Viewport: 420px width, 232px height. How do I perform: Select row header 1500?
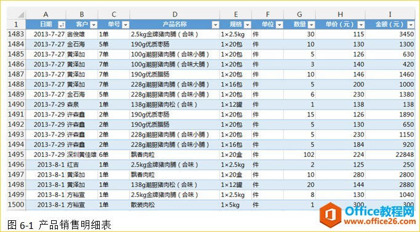tap(16, 205)
